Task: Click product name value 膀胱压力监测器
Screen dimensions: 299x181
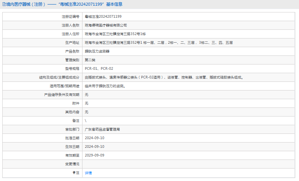Action: point(97,51)
